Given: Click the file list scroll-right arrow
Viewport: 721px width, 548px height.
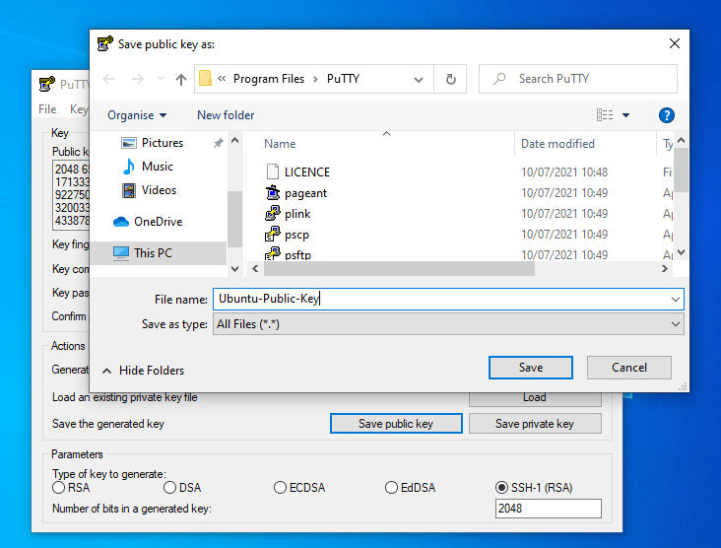Looking at the screenshot, I should (665, 269).
